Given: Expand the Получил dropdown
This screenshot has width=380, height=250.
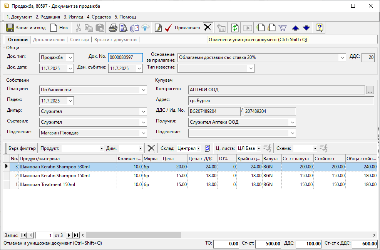Looking at the screenshot, I should point(293,122).
